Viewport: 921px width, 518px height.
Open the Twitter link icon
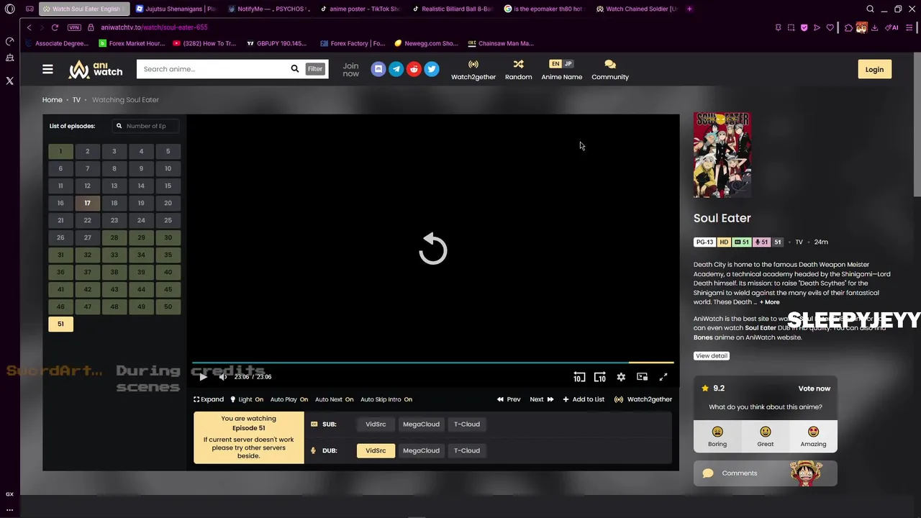[x=432, y=69]
